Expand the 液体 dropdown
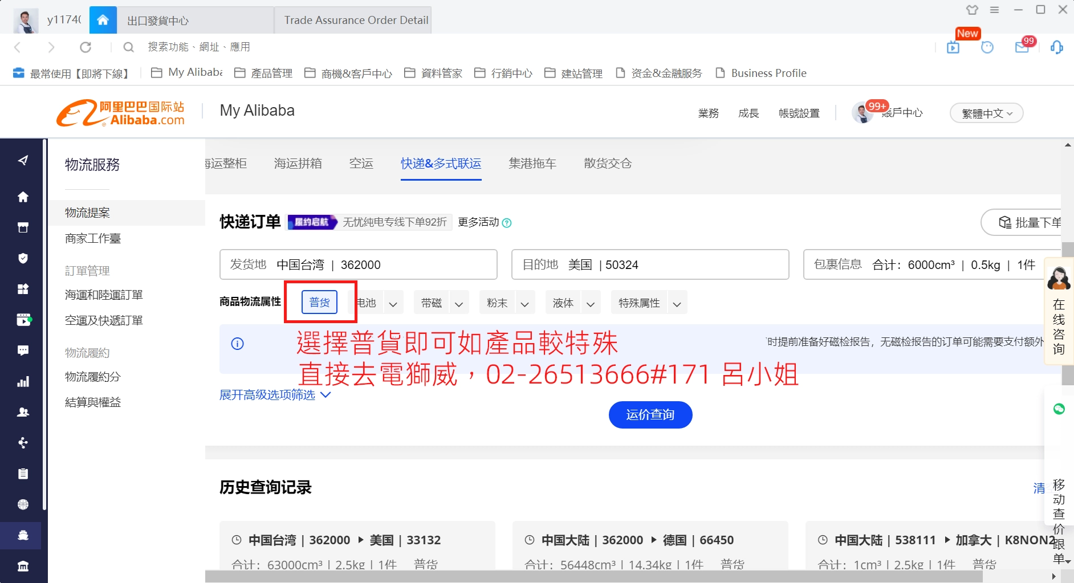This screenshot has width=1074, height=583. point(591,304)
